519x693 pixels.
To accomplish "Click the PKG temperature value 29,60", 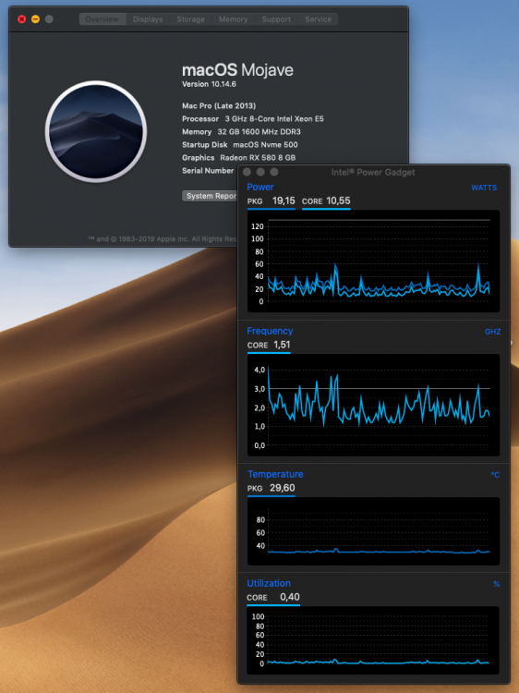I will pyautogui.click(x=283, y=488).
